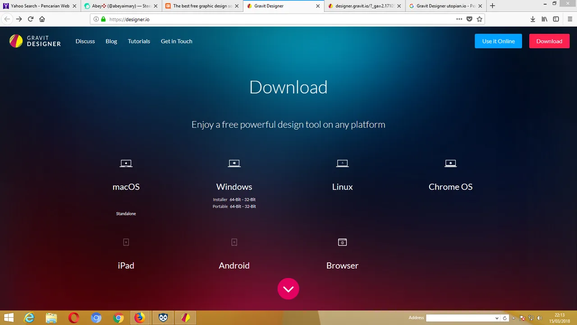Select the macOS platform heading
Screen dimensions: 577x325
(x=126, y=187)
